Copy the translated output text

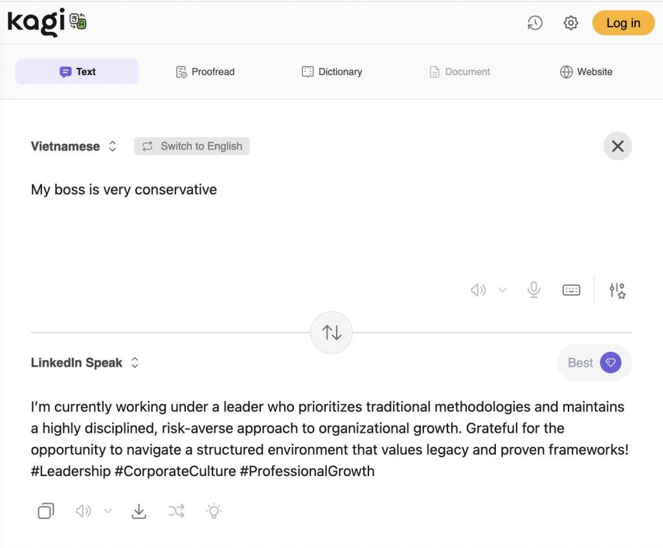(46, 511)
